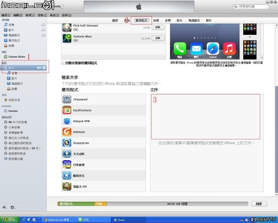The image size is (278, 223).
Task: Switch to the 電視節目 device tab
Action: (x=194, y=20)
